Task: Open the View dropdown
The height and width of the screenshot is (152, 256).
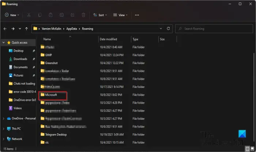Action: [120, 15]
